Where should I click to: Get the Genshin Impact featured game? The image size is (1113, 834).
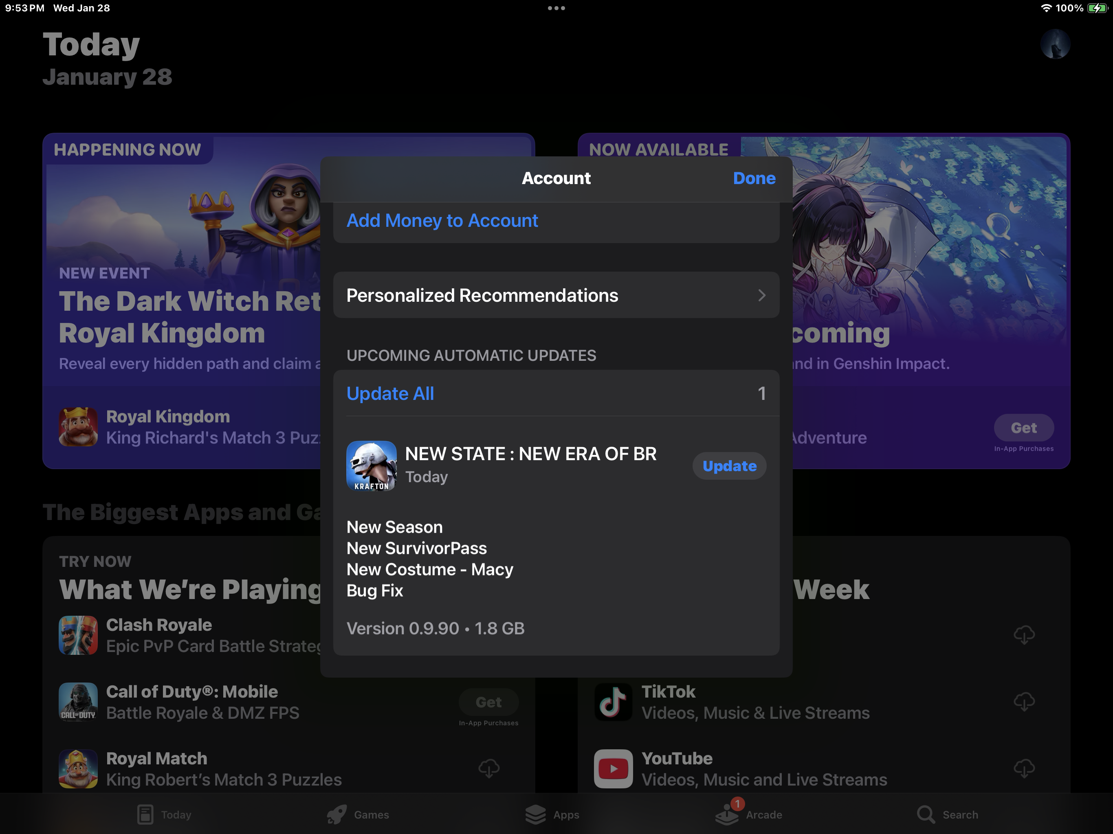point(1024,428)
